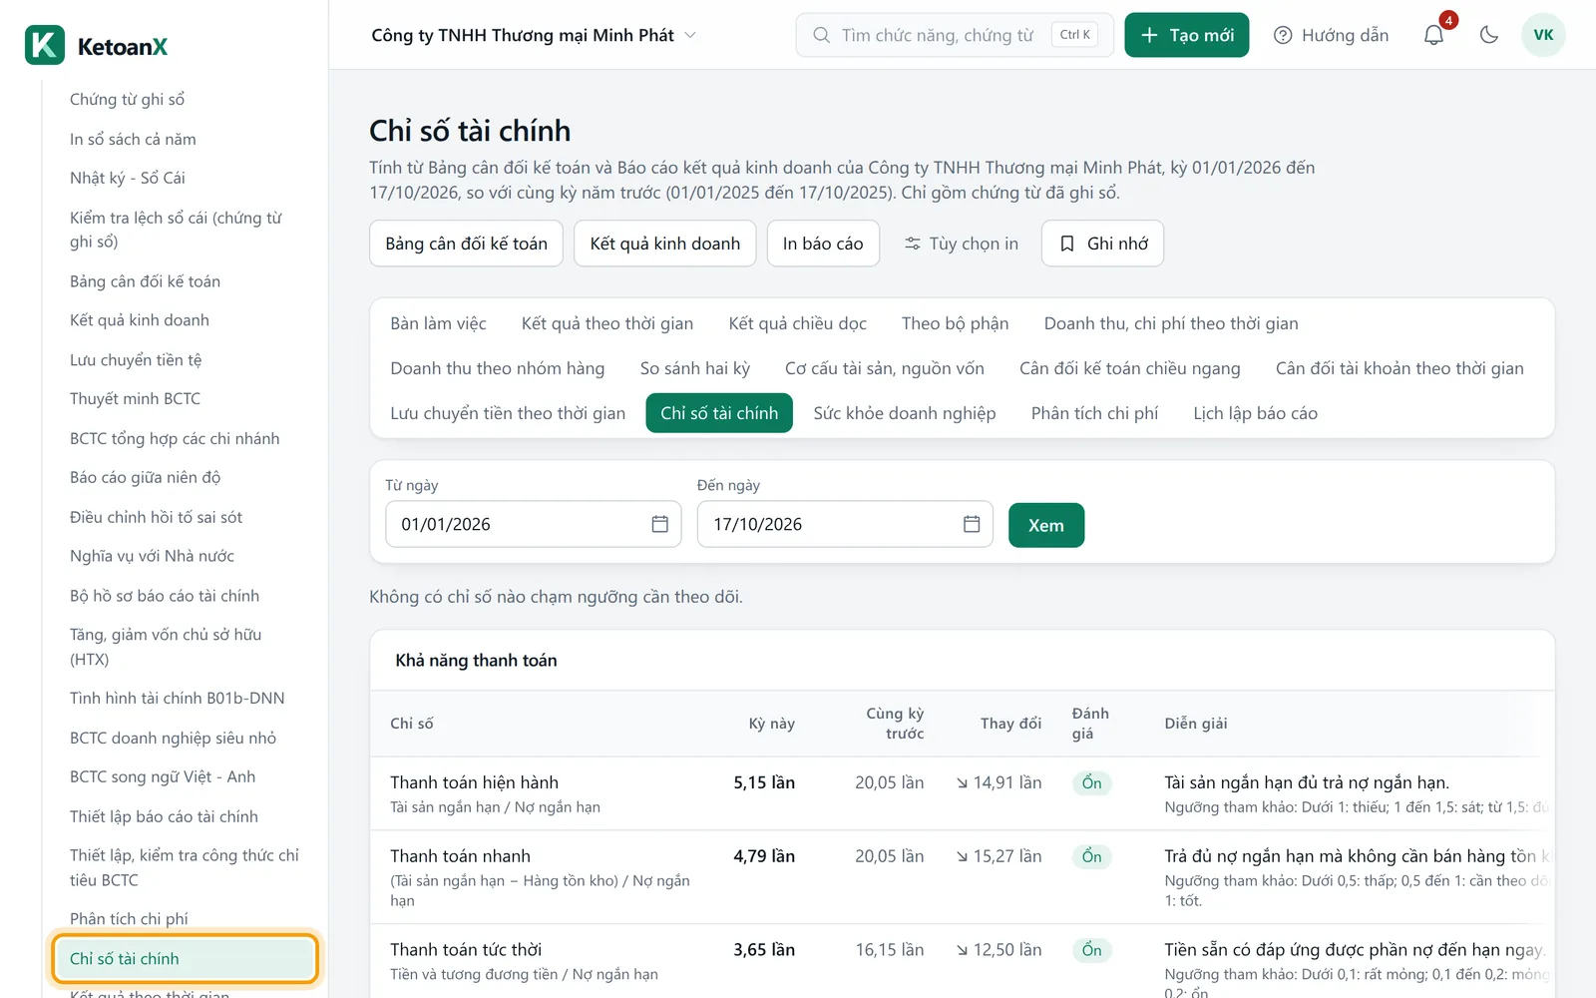Open BCTC song ngữ Việt - Anh

163,776
